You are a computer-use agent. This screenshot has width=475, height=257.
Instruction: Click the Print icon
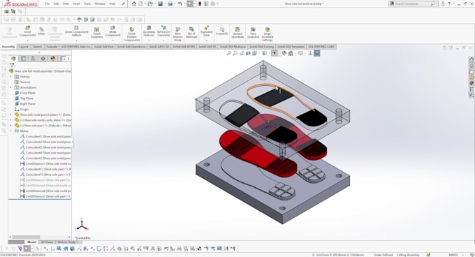[170, 3]
